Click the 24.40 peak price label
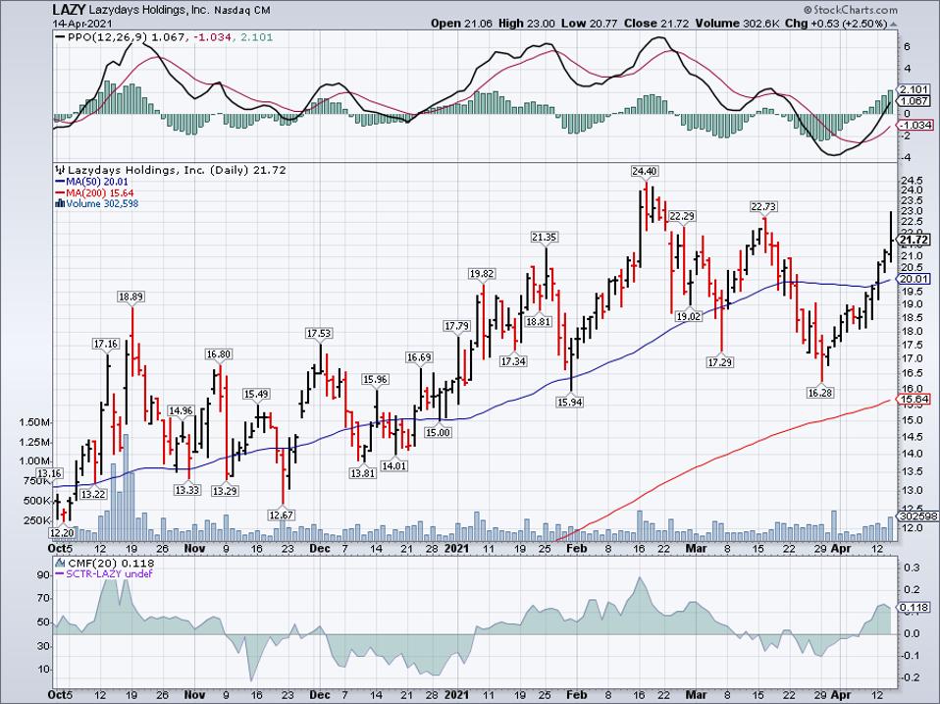 [x=644, y=171]
